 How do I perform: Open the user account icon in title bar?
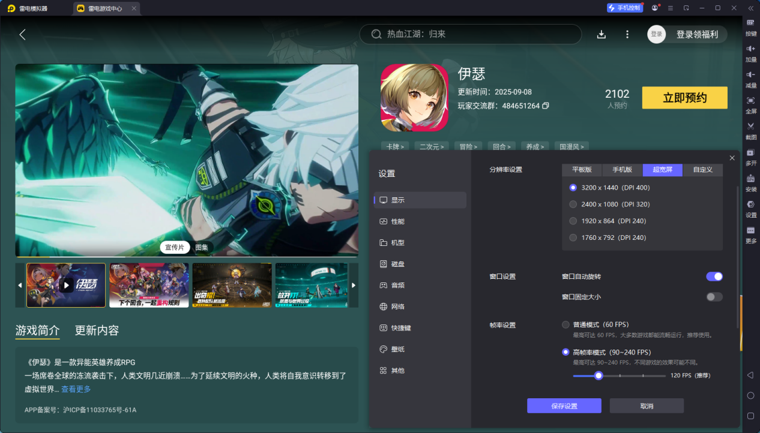(654, 8)
